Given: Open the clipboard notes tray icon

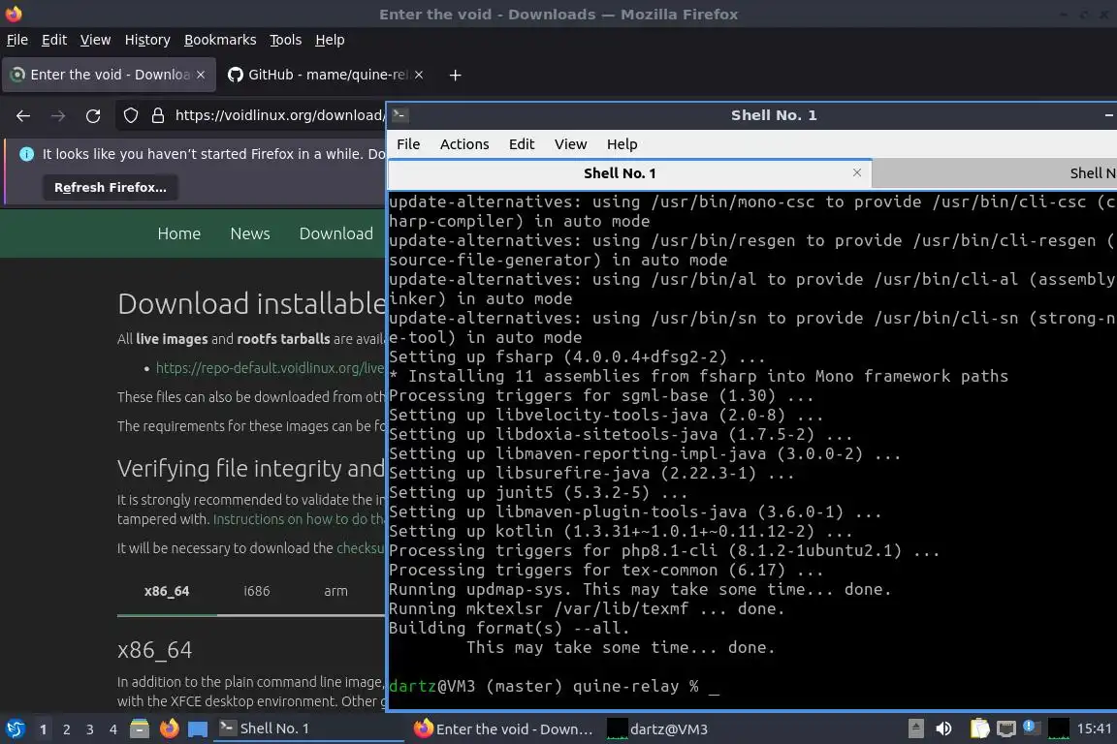Looking at the screenshot, I should pos(979,728).
